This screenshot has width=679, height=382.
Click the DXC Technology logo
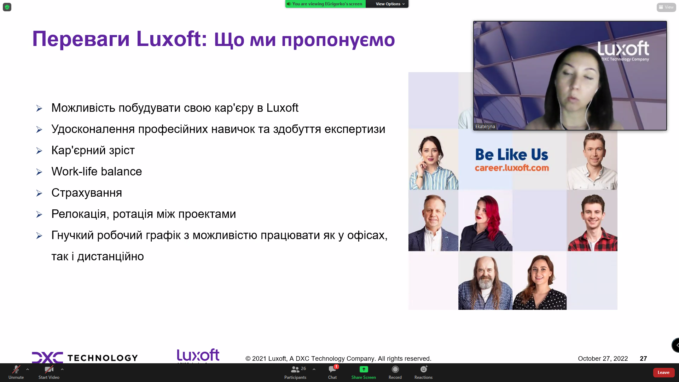[x=85, y=358]
